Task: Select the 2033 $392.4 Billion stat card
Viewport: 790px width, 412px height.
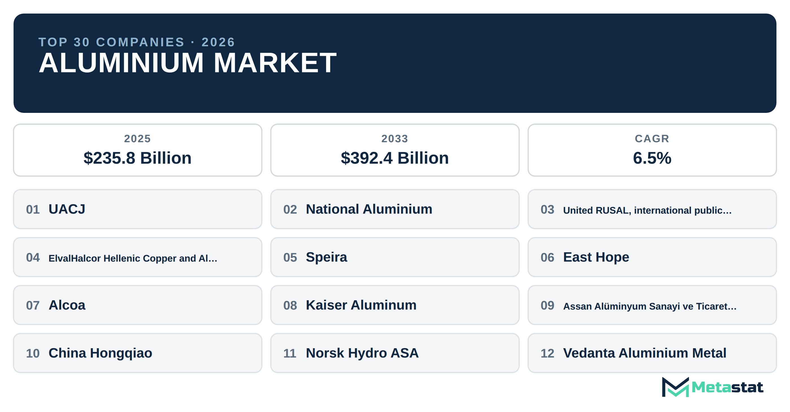Action: (x=395, y=150)
